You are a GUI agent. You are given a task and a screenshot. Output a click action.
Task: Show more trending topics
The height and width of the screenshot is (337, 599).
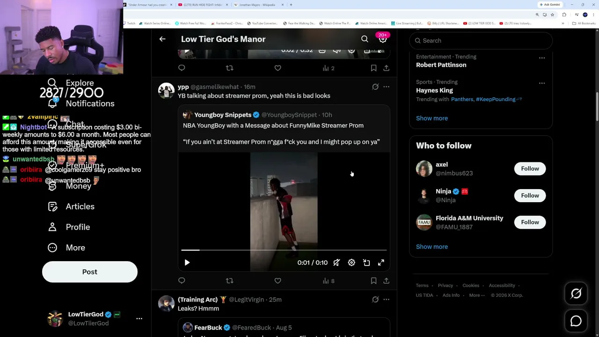[x=432, y=118]
